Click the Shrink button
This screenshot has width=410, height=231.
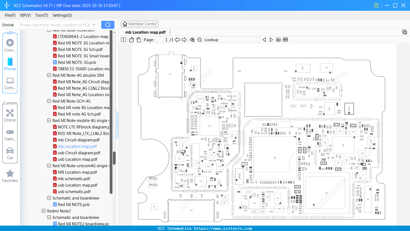[x=8, y=24]
